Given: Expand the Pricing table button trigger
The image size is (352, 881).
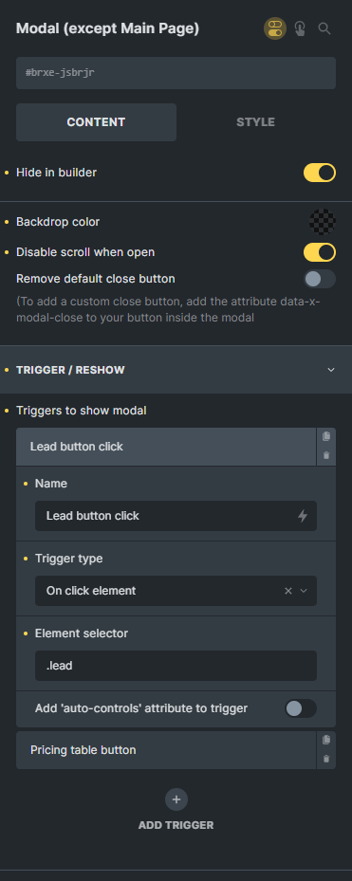Looking at the screenshot, I should 166,750.
